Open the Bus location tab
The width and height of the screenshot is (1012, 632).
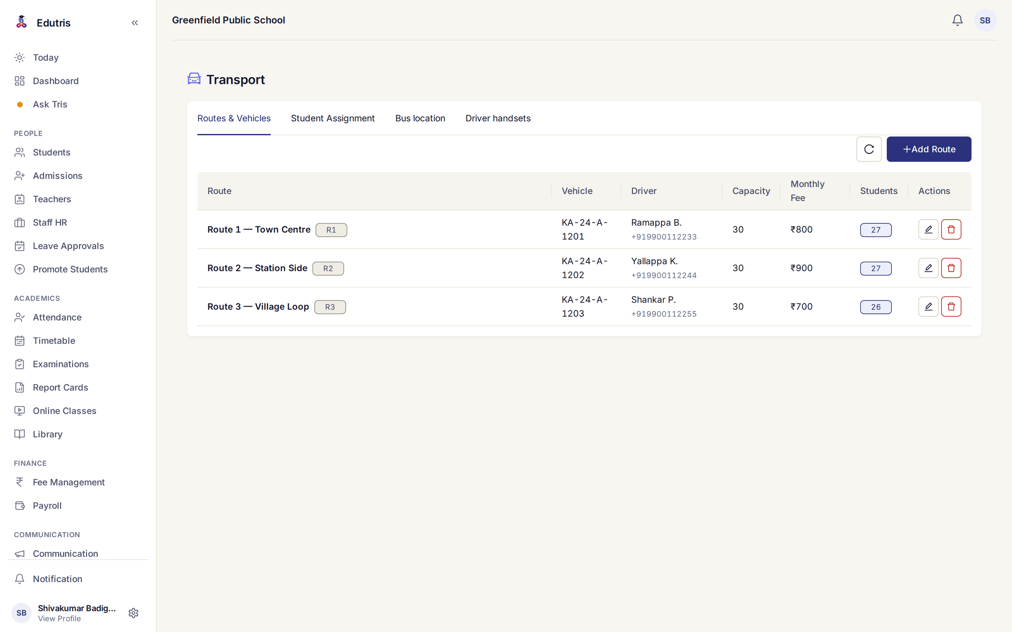pyautogui.click(x=420, y=118)
